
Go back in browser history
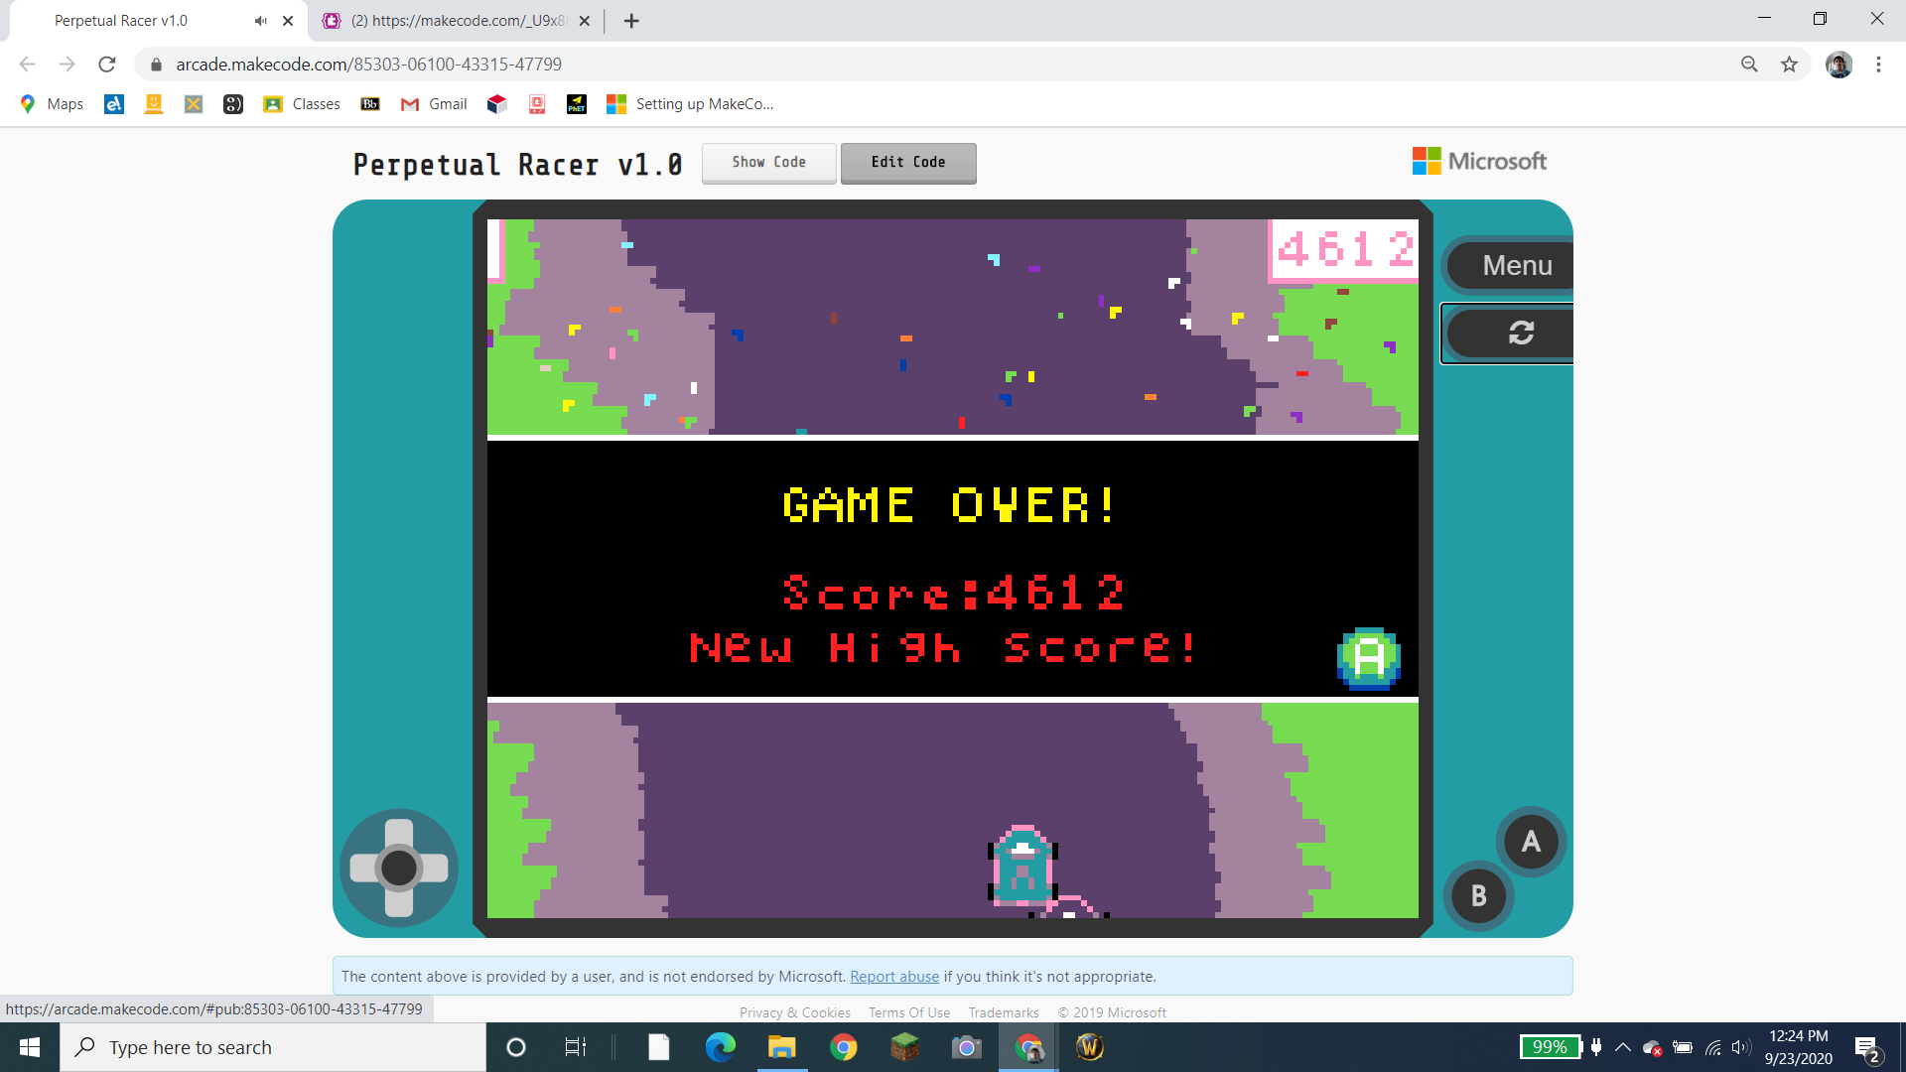[x=28, y=65]
